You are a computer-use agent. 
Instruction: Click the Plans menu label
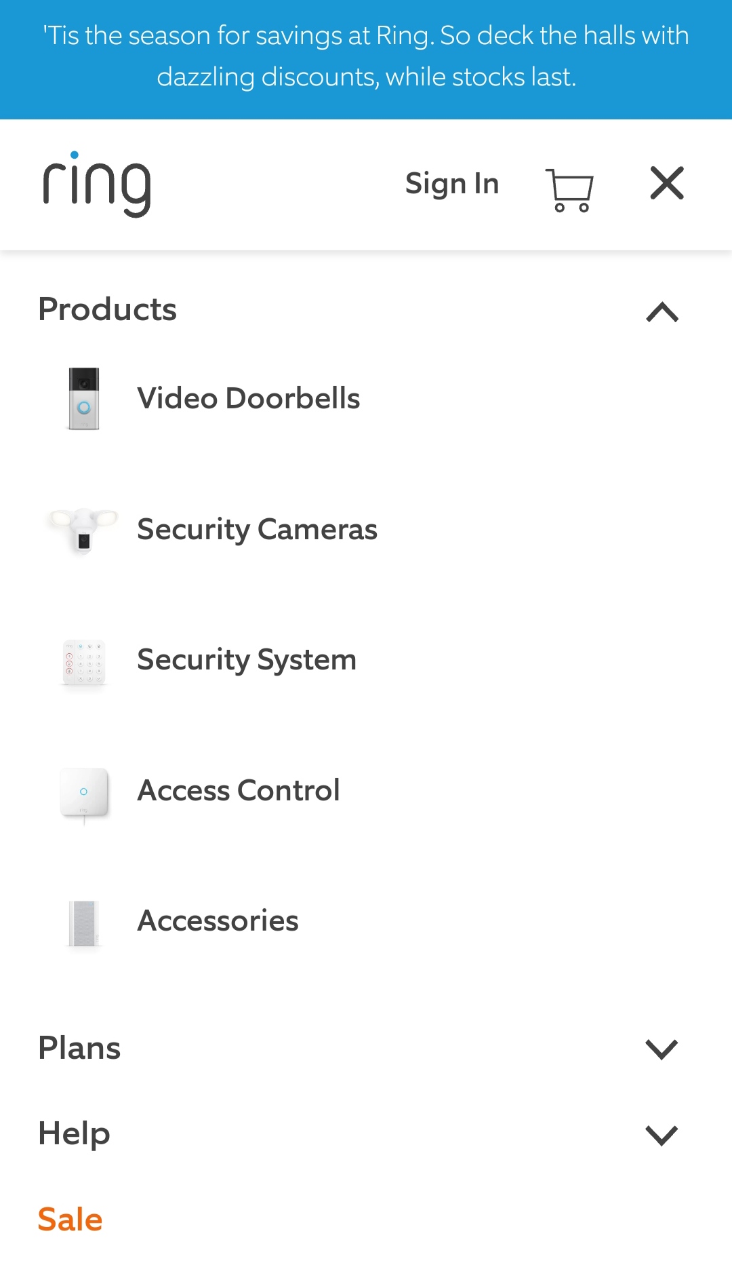click(79, 1048)
